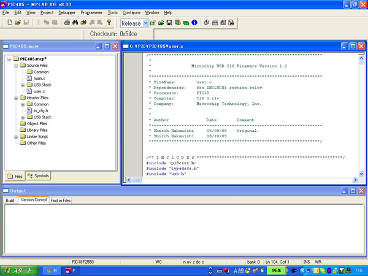Click the Find in Files toolbar icon
This screenshot has width=368, height=276.
coord(83,23)
